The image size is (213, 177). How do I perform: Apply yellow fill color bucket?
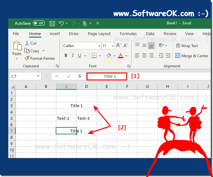pyautogui.click(x=109, y=56)
